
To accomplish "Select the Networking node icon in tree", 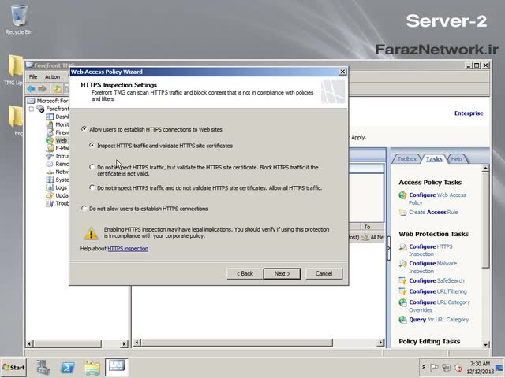I will pyautogui.click(x=50, y=172).
